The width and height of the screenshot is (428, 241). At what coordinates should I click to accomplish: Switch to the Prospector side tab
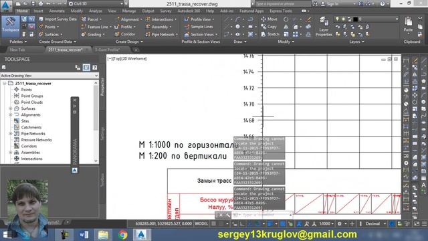point(102,86)
